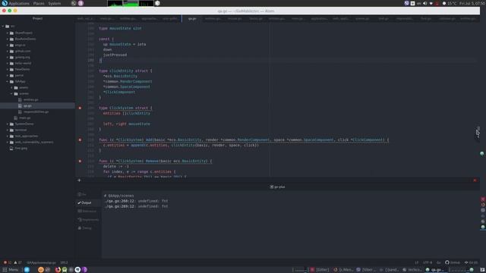
Task: Expand the terminal folder arrow
Action: [x=8, y=130]
